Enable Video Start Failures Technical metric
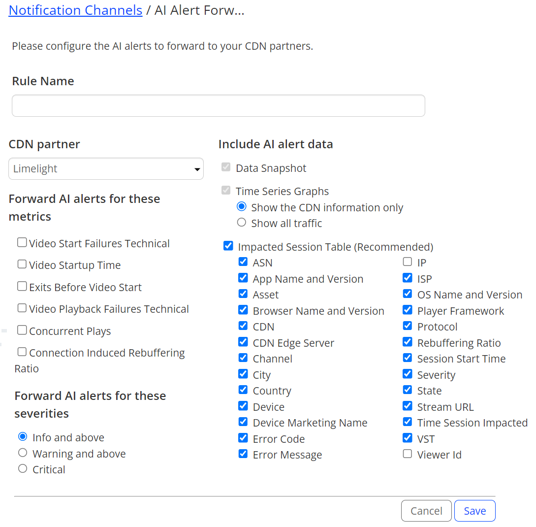Viewport: 536px width, 527px height. 22,242
